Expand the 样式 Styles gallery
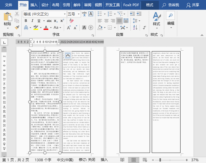The image size is (206, 163). point(156,19)
